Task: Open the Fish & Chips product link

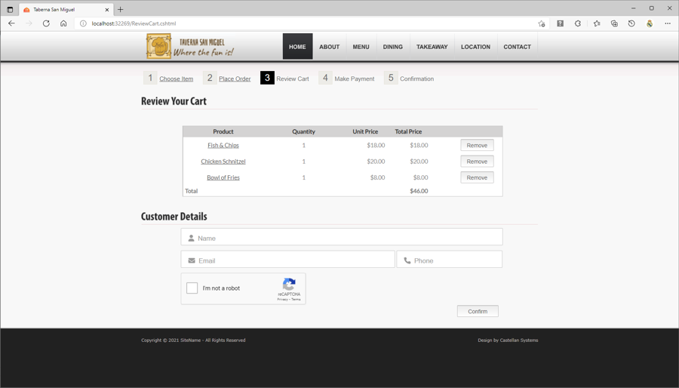Action: click(x=223, y=146)
